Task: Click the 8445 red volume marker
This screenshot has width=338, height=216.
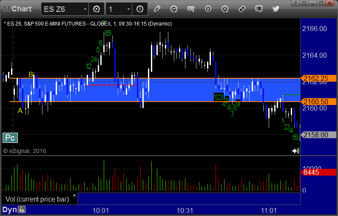Action: tap(318, 172)
